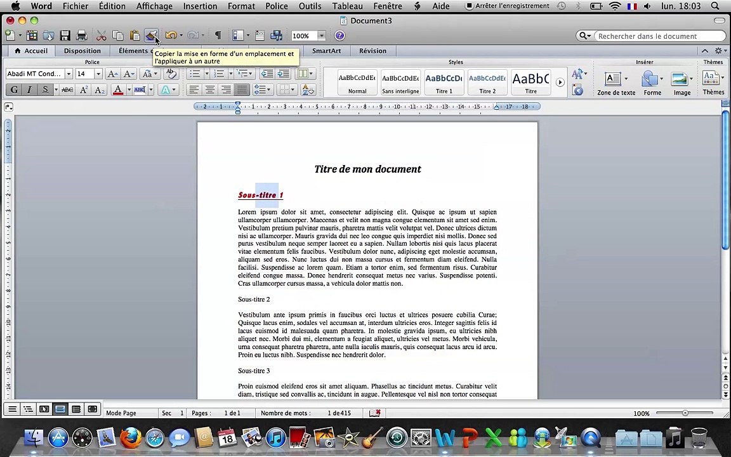The height and width of the screenshot is (457, 731).
Task: Toggle underline with the S button
Action: (45, 89)
